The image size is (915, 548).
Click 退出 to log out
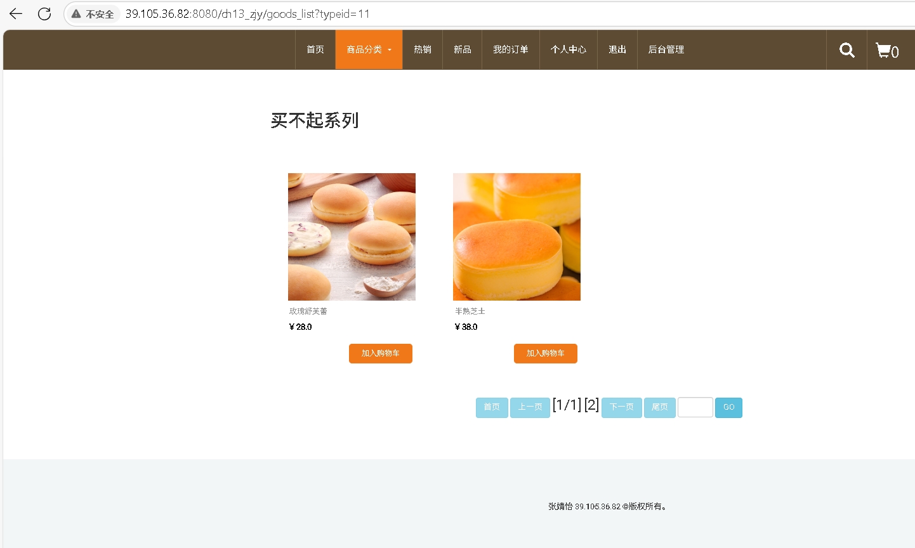click(x=617, y=49)
